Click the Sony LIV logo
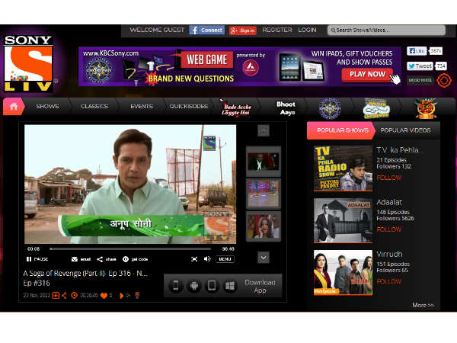 coord(28,63)
